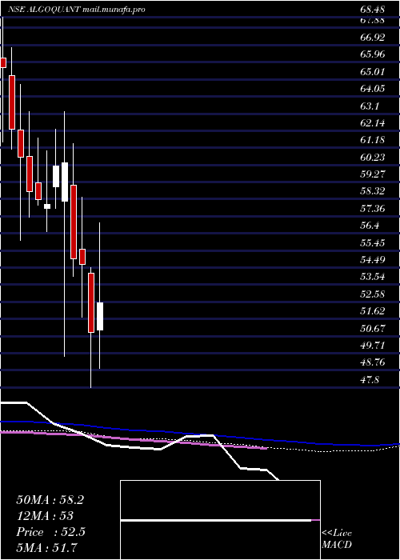This screenshot has height=560, width=400.
Task: Click the 65.96 price axis label
Action: pyautogui.click(x=373, y=54)
